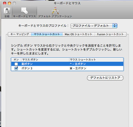Click the ^ - 主ボタン shortcut cell
133x127 pixels.
(78, 64)
